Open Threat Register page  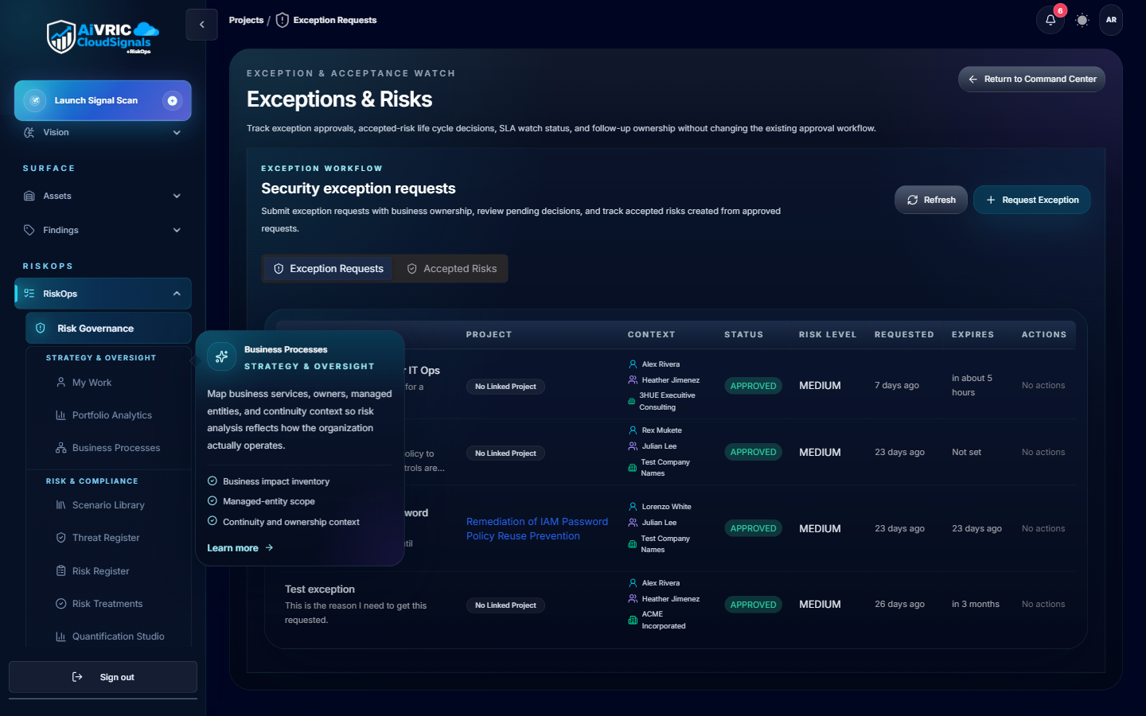coord(106,538)
